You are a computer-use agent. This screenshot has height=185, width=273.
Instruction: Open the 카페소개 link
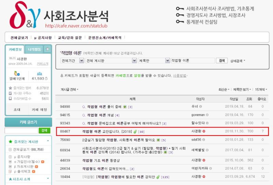[42, 64]
